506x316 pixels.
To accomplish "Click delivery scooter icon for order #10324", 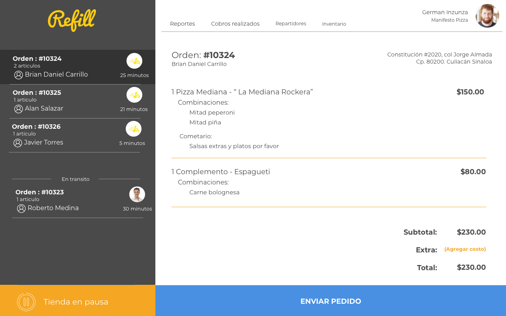I will point(134,61).
